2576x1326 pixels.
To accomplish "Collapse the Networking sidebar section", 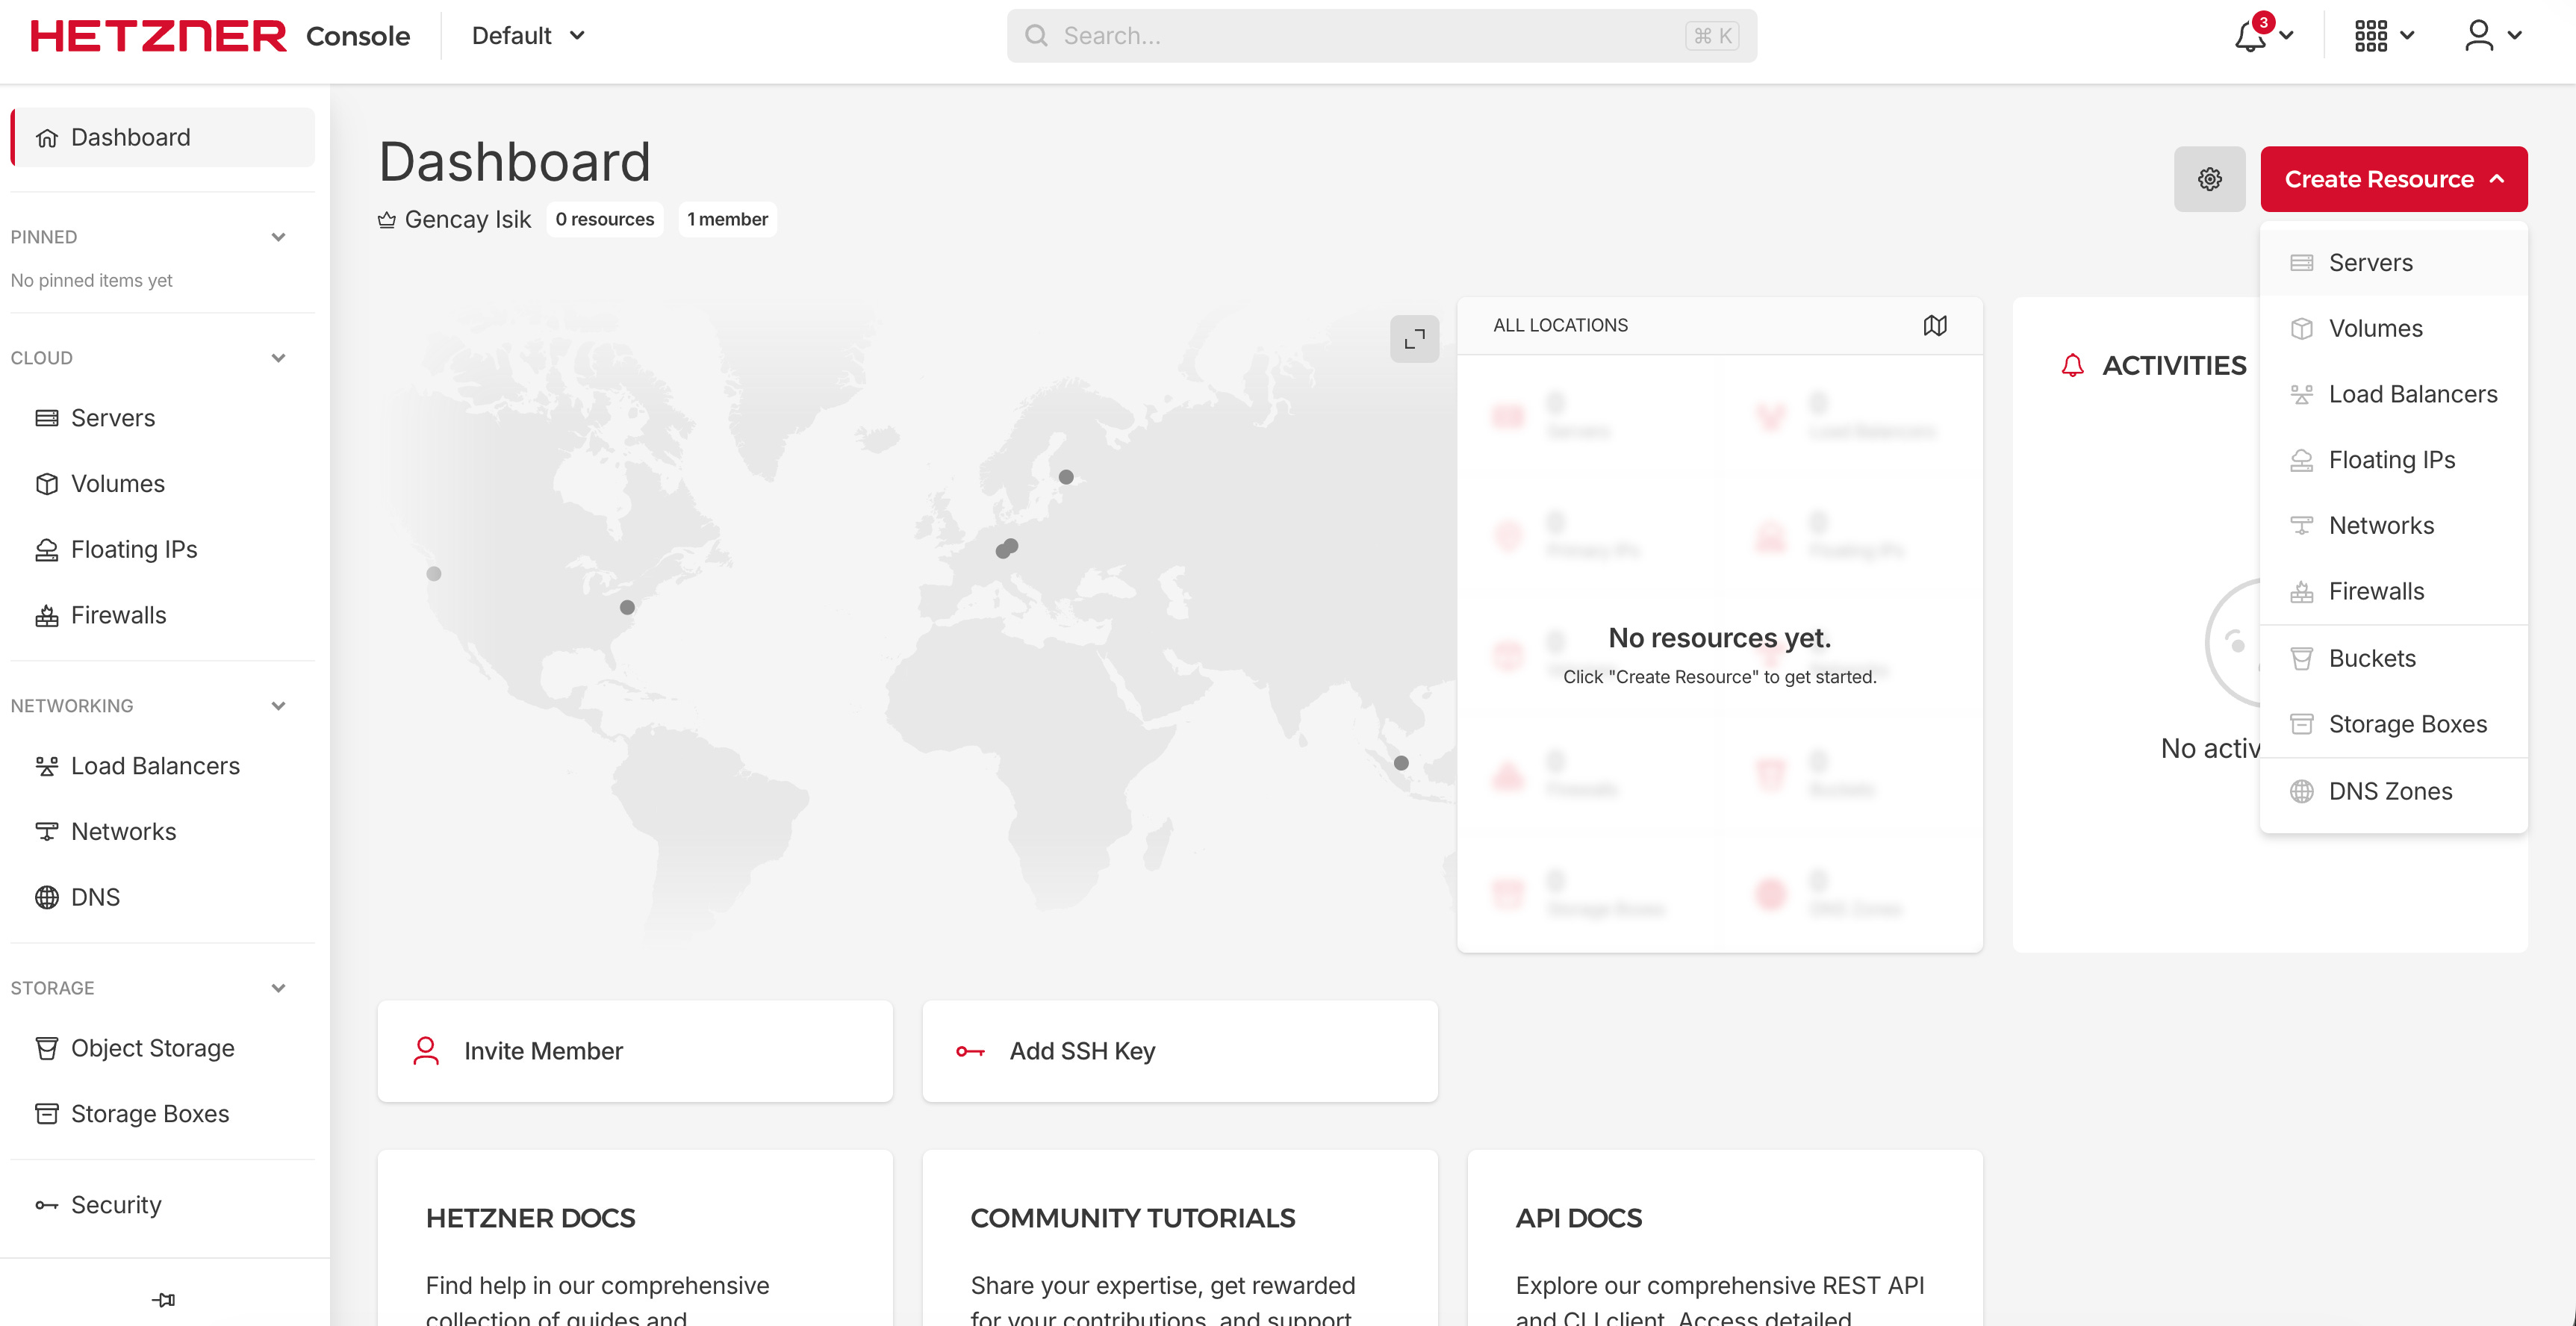I will point(278,706).
